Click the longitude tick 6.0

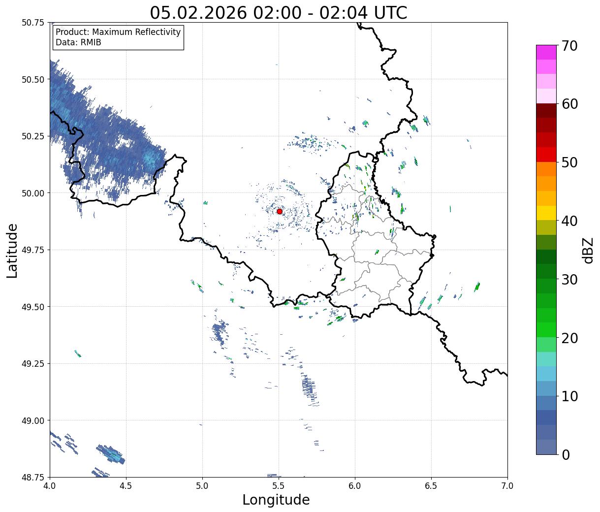[355, 485]
